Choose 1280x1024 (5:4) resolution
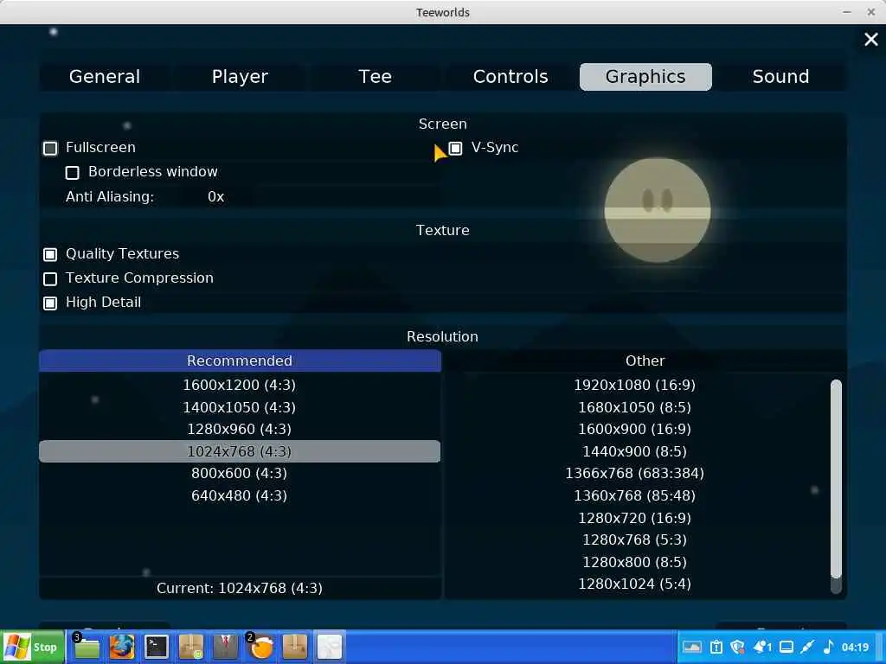The height and width of the screenshot is (664, 886). (x=634, y=584)
